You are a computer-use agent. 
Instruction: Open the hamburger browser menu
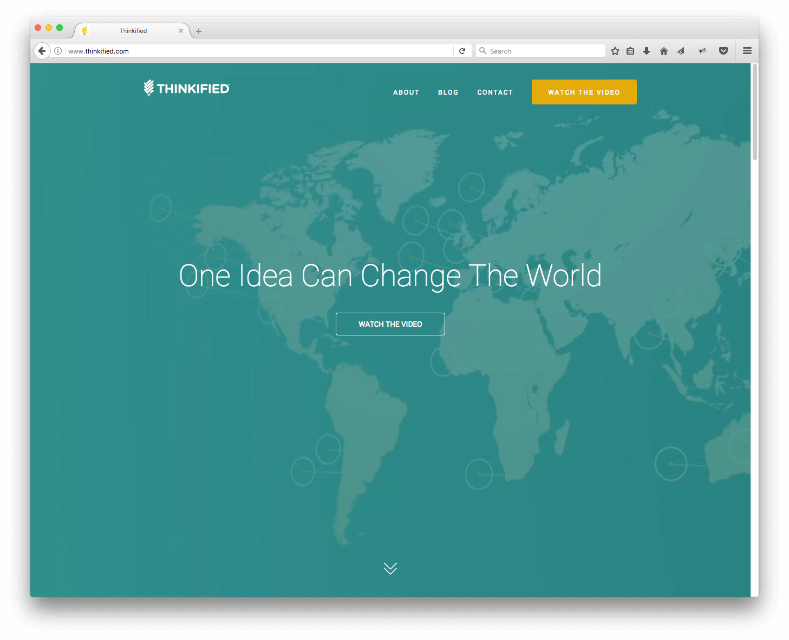tap(747, 51)
